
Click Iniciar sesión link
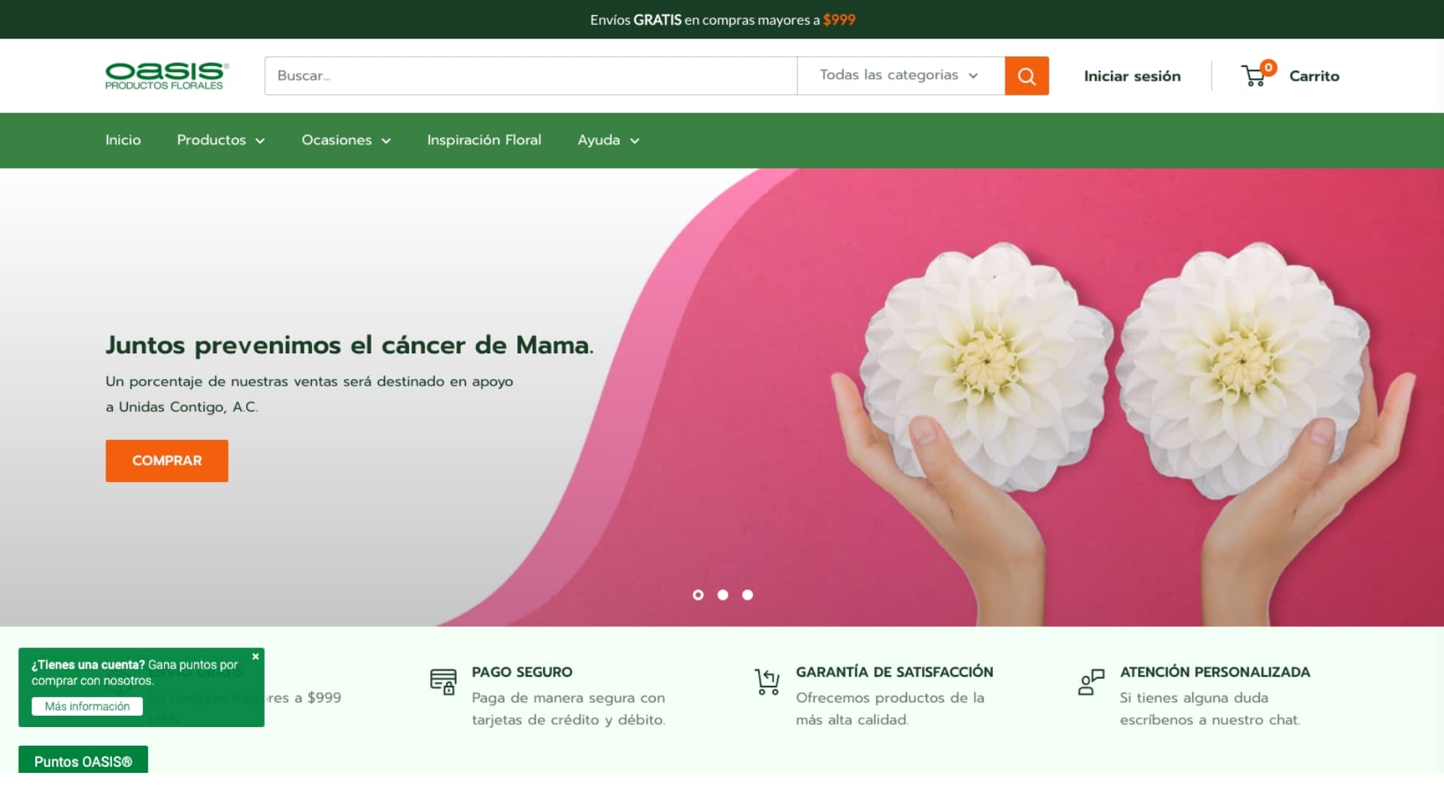coord(1132,76)
